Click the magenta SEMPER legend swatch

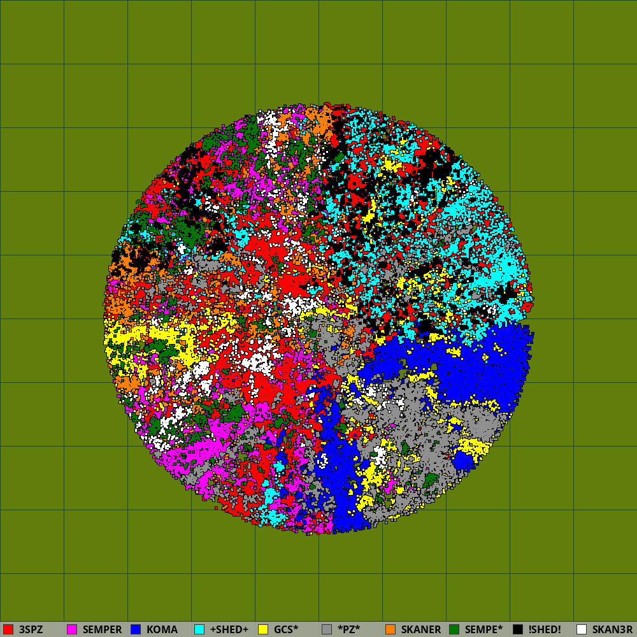72,629
